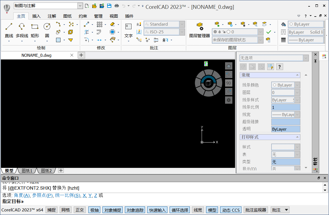The image size is (329, 215).
Task: Switch to the 图纸2 sheet tab
Action: [46, 171]
